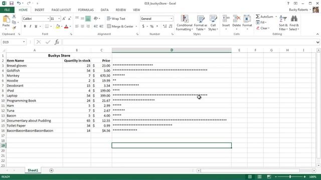Click the AutoSum button
This screenshot has width=321, height=180.
tap(264, 16)
